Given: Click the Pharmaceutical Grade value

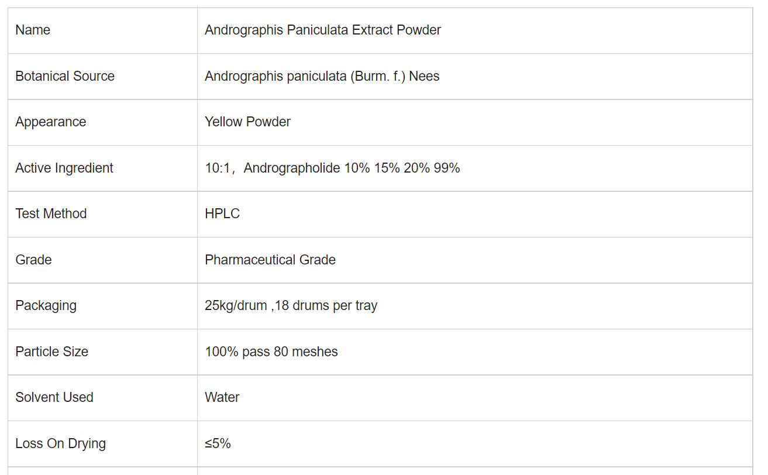Looking at the screenshot, I should 270,260.
